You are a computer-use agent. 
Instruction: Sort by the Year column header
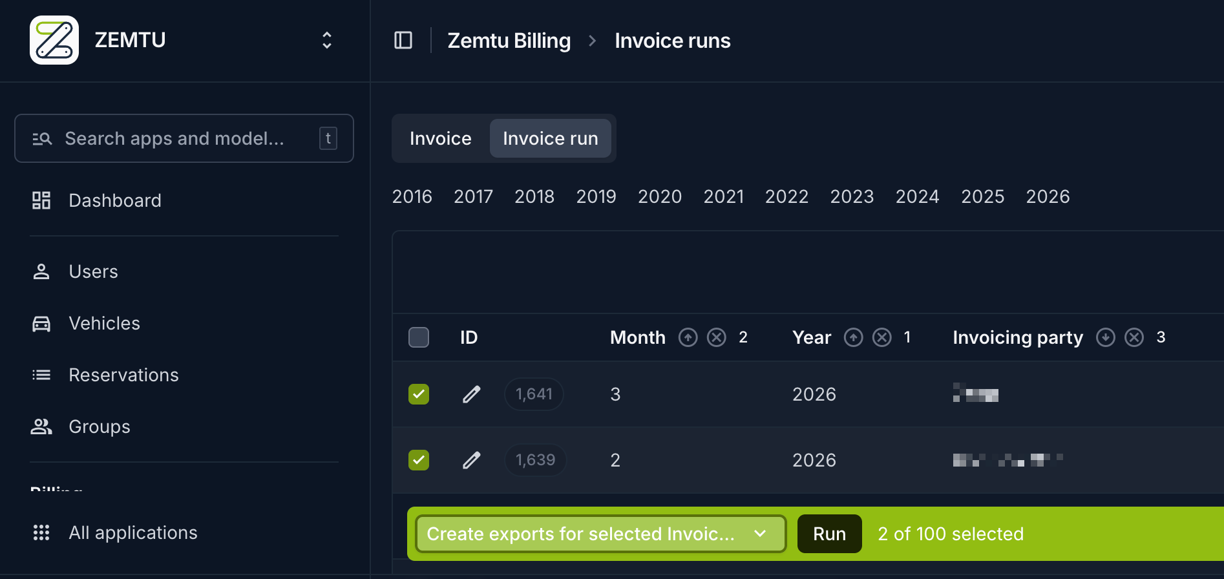click(x=812, y=337)
